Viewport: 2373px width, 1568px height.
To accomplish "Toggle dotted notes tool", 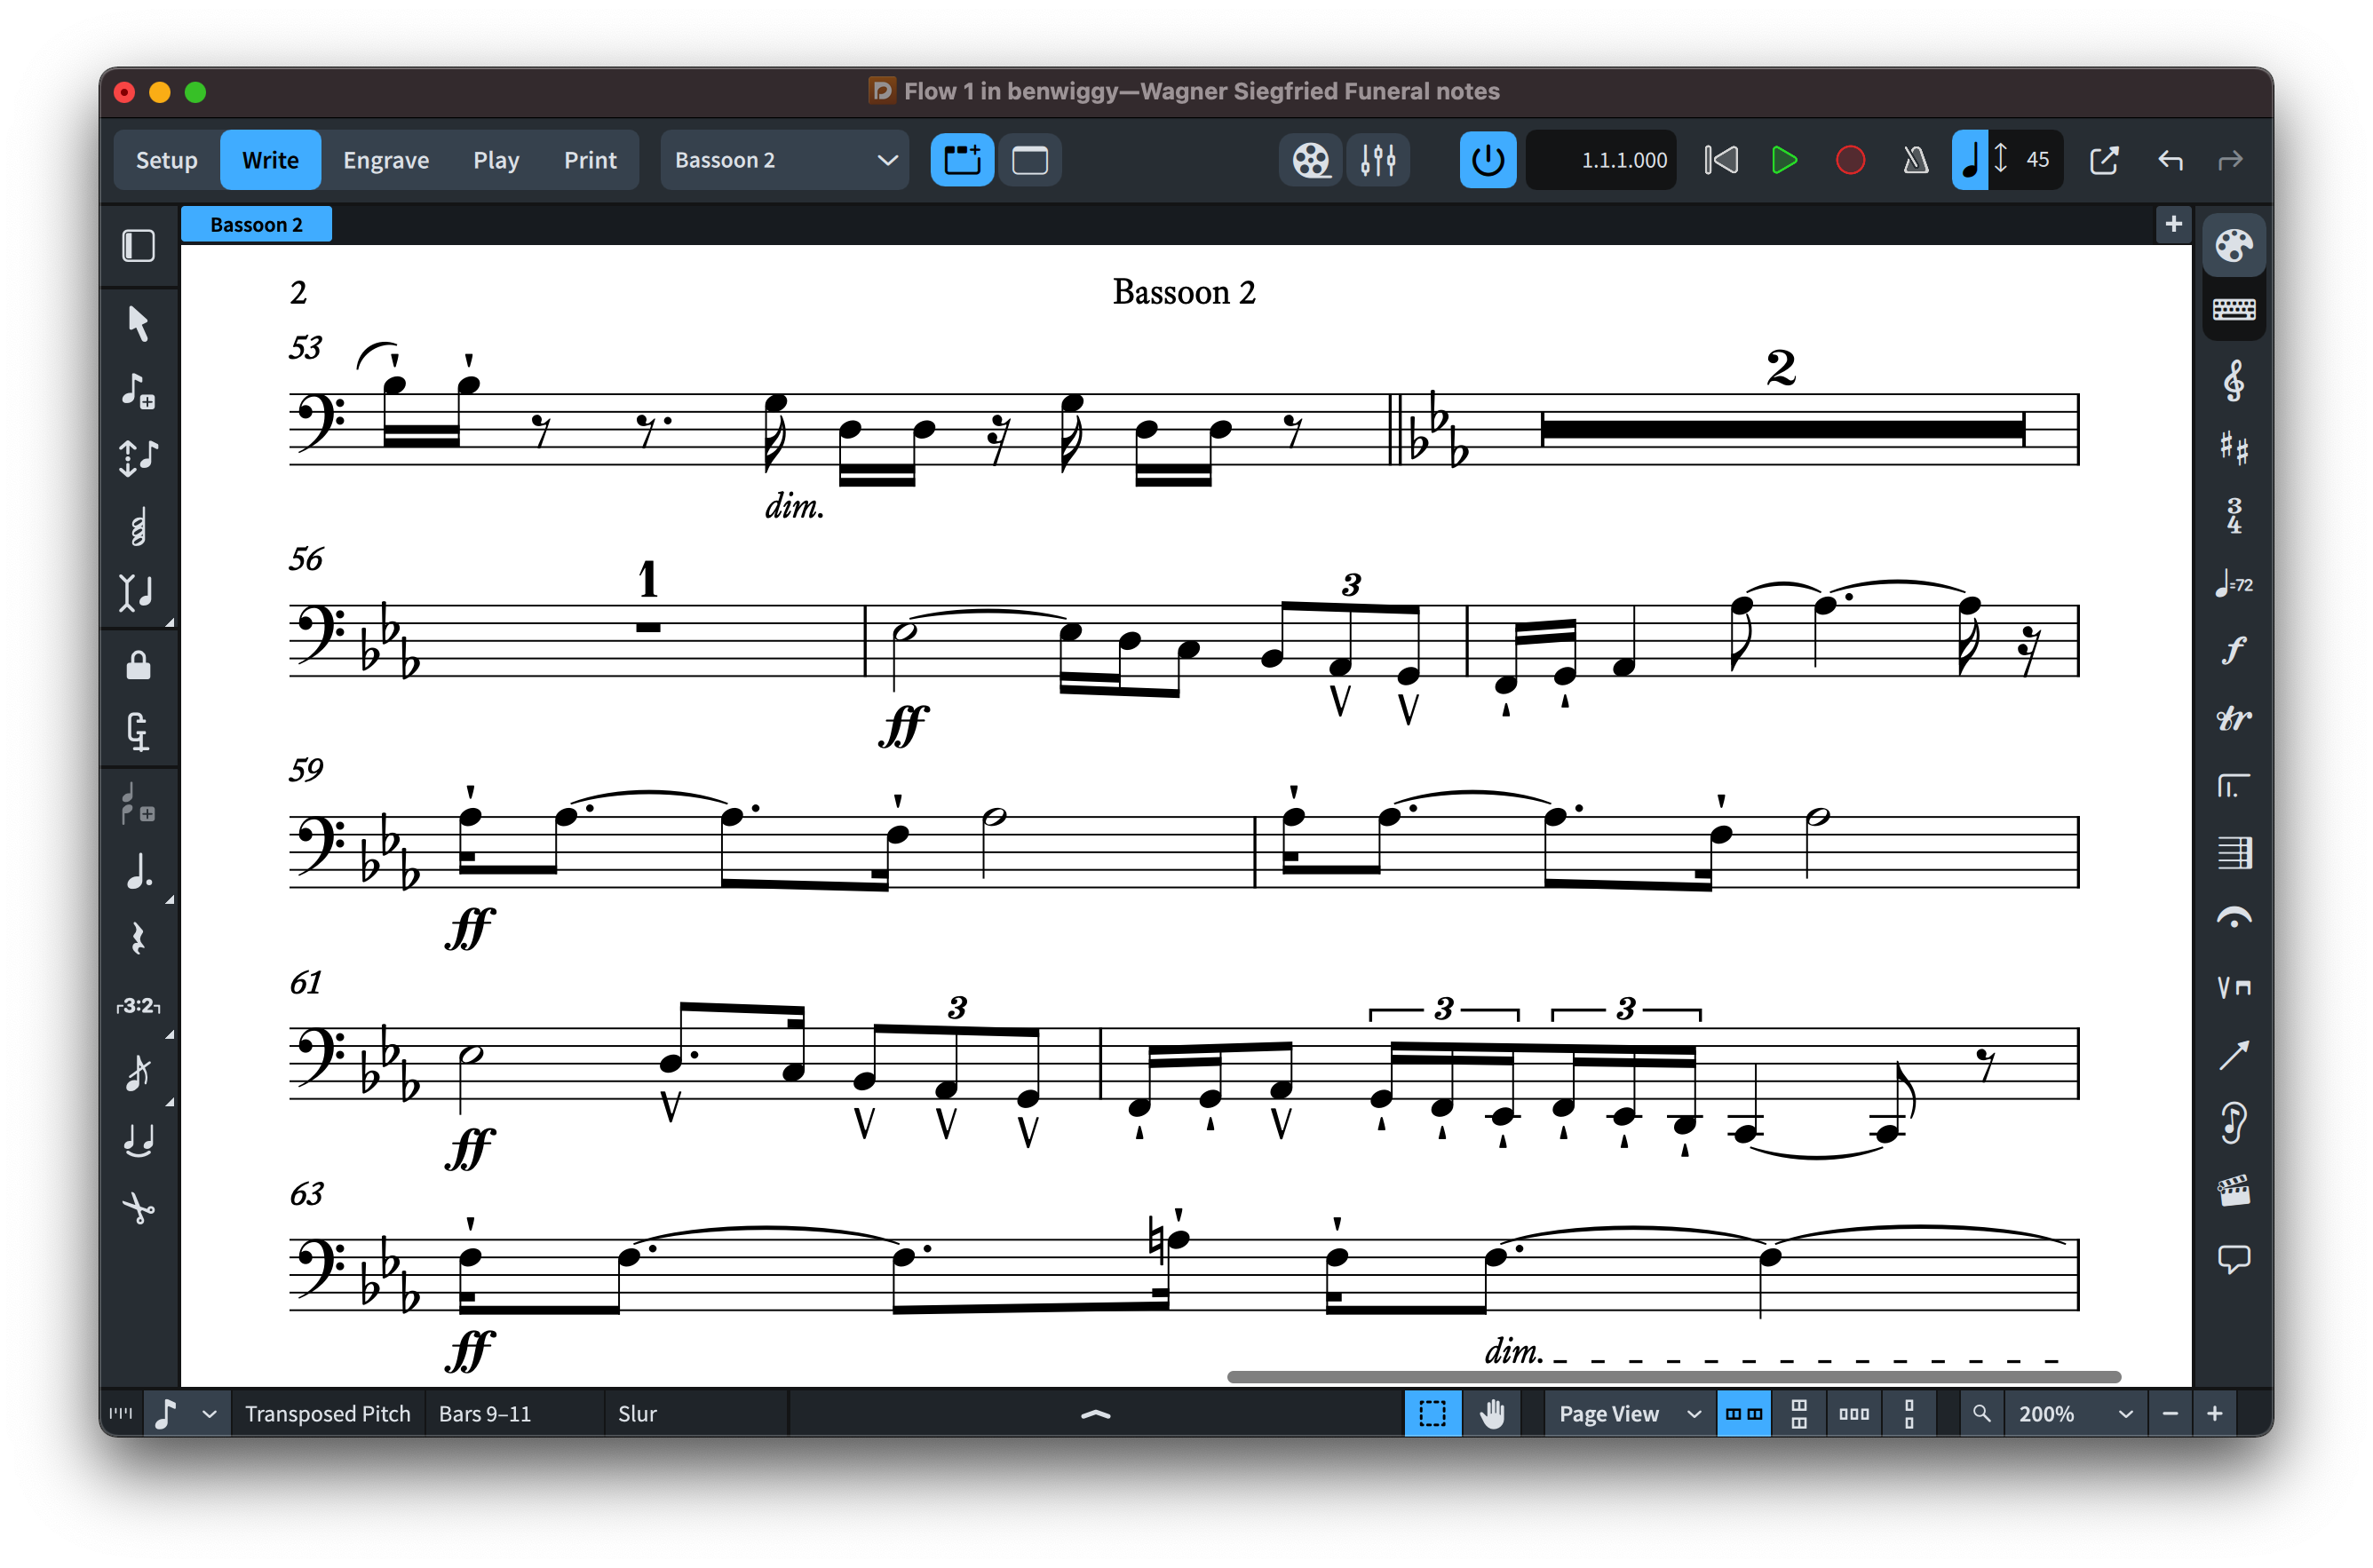I will (138, 872).
